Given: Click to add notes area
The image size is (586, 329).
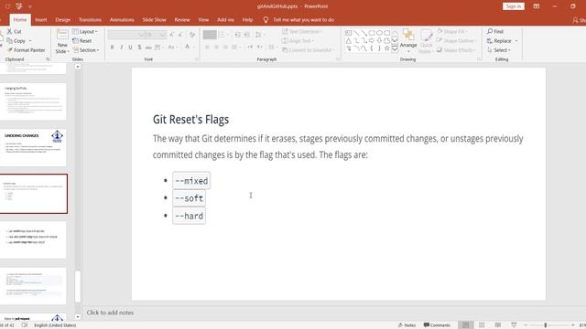Looking at the screenshot, I should (x=110, y=313).
